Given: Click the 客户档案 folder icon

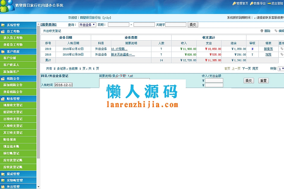Looking at the screenshot, I should [3, 52].
